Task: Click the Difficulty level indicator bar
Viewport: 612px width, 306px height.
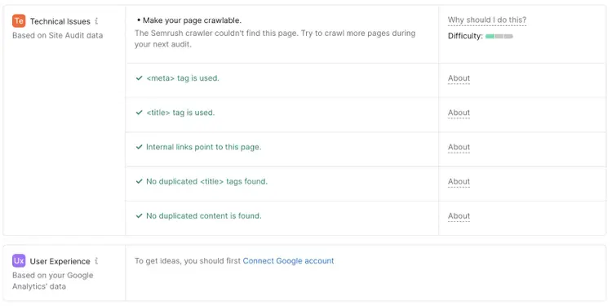Action: pyautogui.click(x=499, y=36)
